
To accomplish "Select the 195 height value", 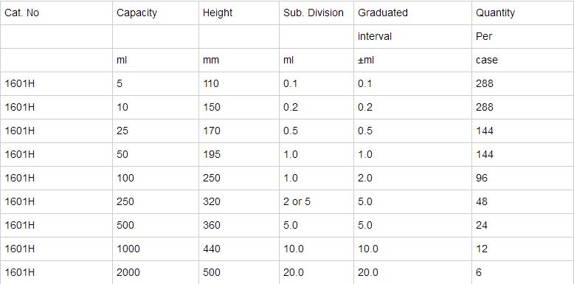I will tap(212, 154).
